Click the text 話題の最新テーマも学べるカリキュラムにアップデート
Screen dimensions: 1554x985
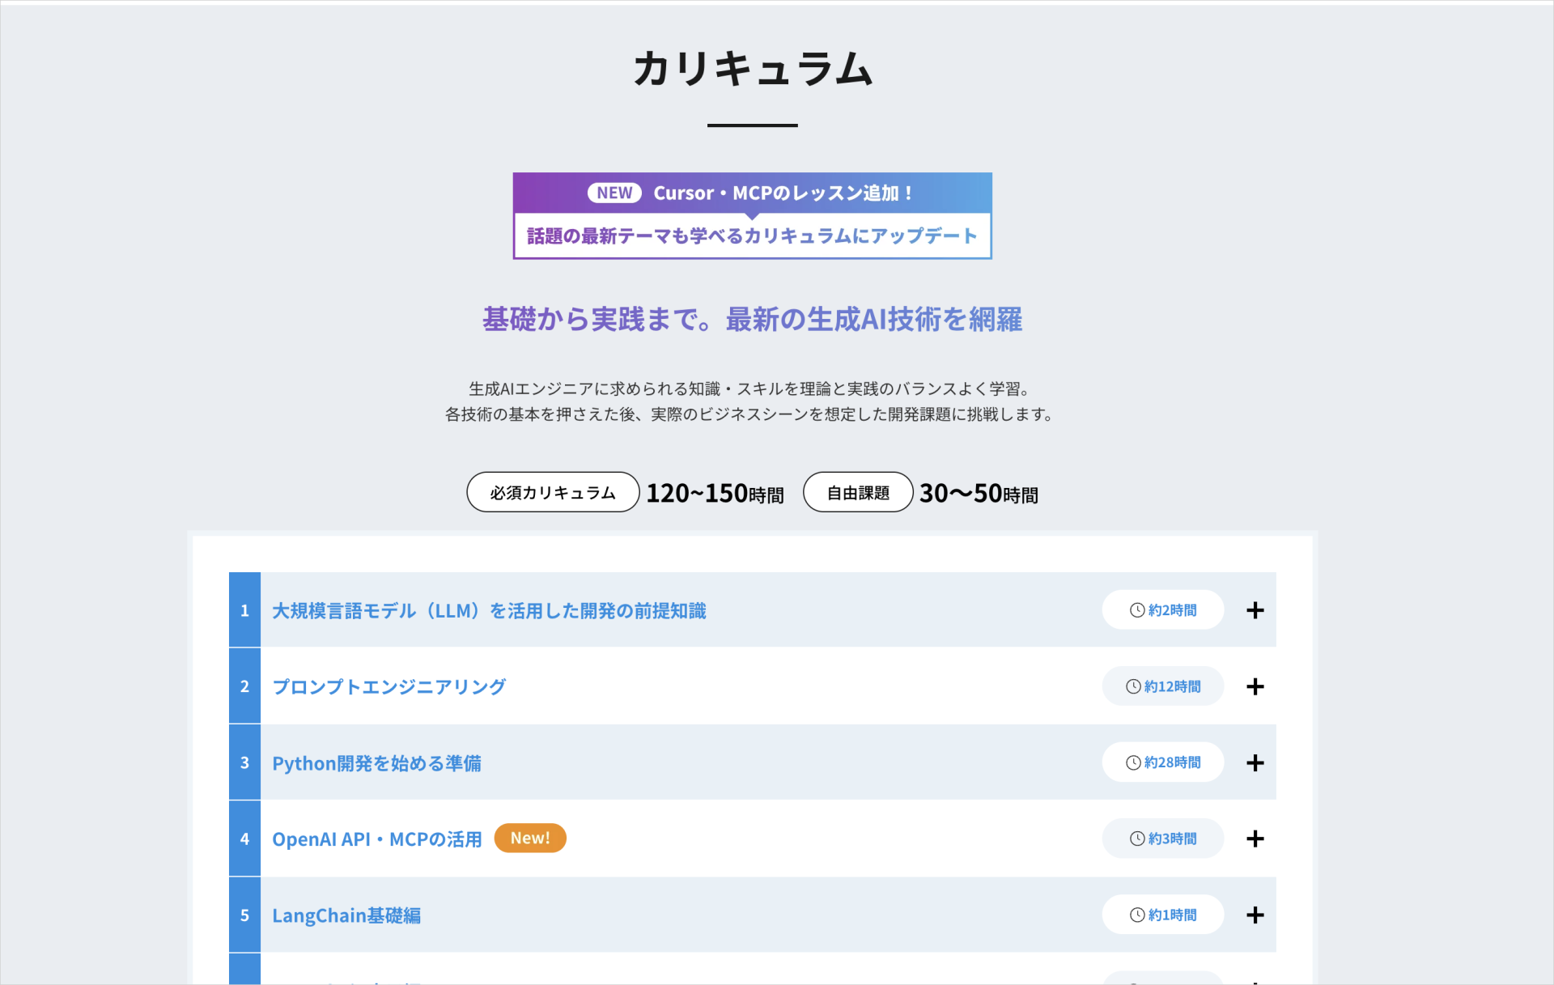point(752,236)
